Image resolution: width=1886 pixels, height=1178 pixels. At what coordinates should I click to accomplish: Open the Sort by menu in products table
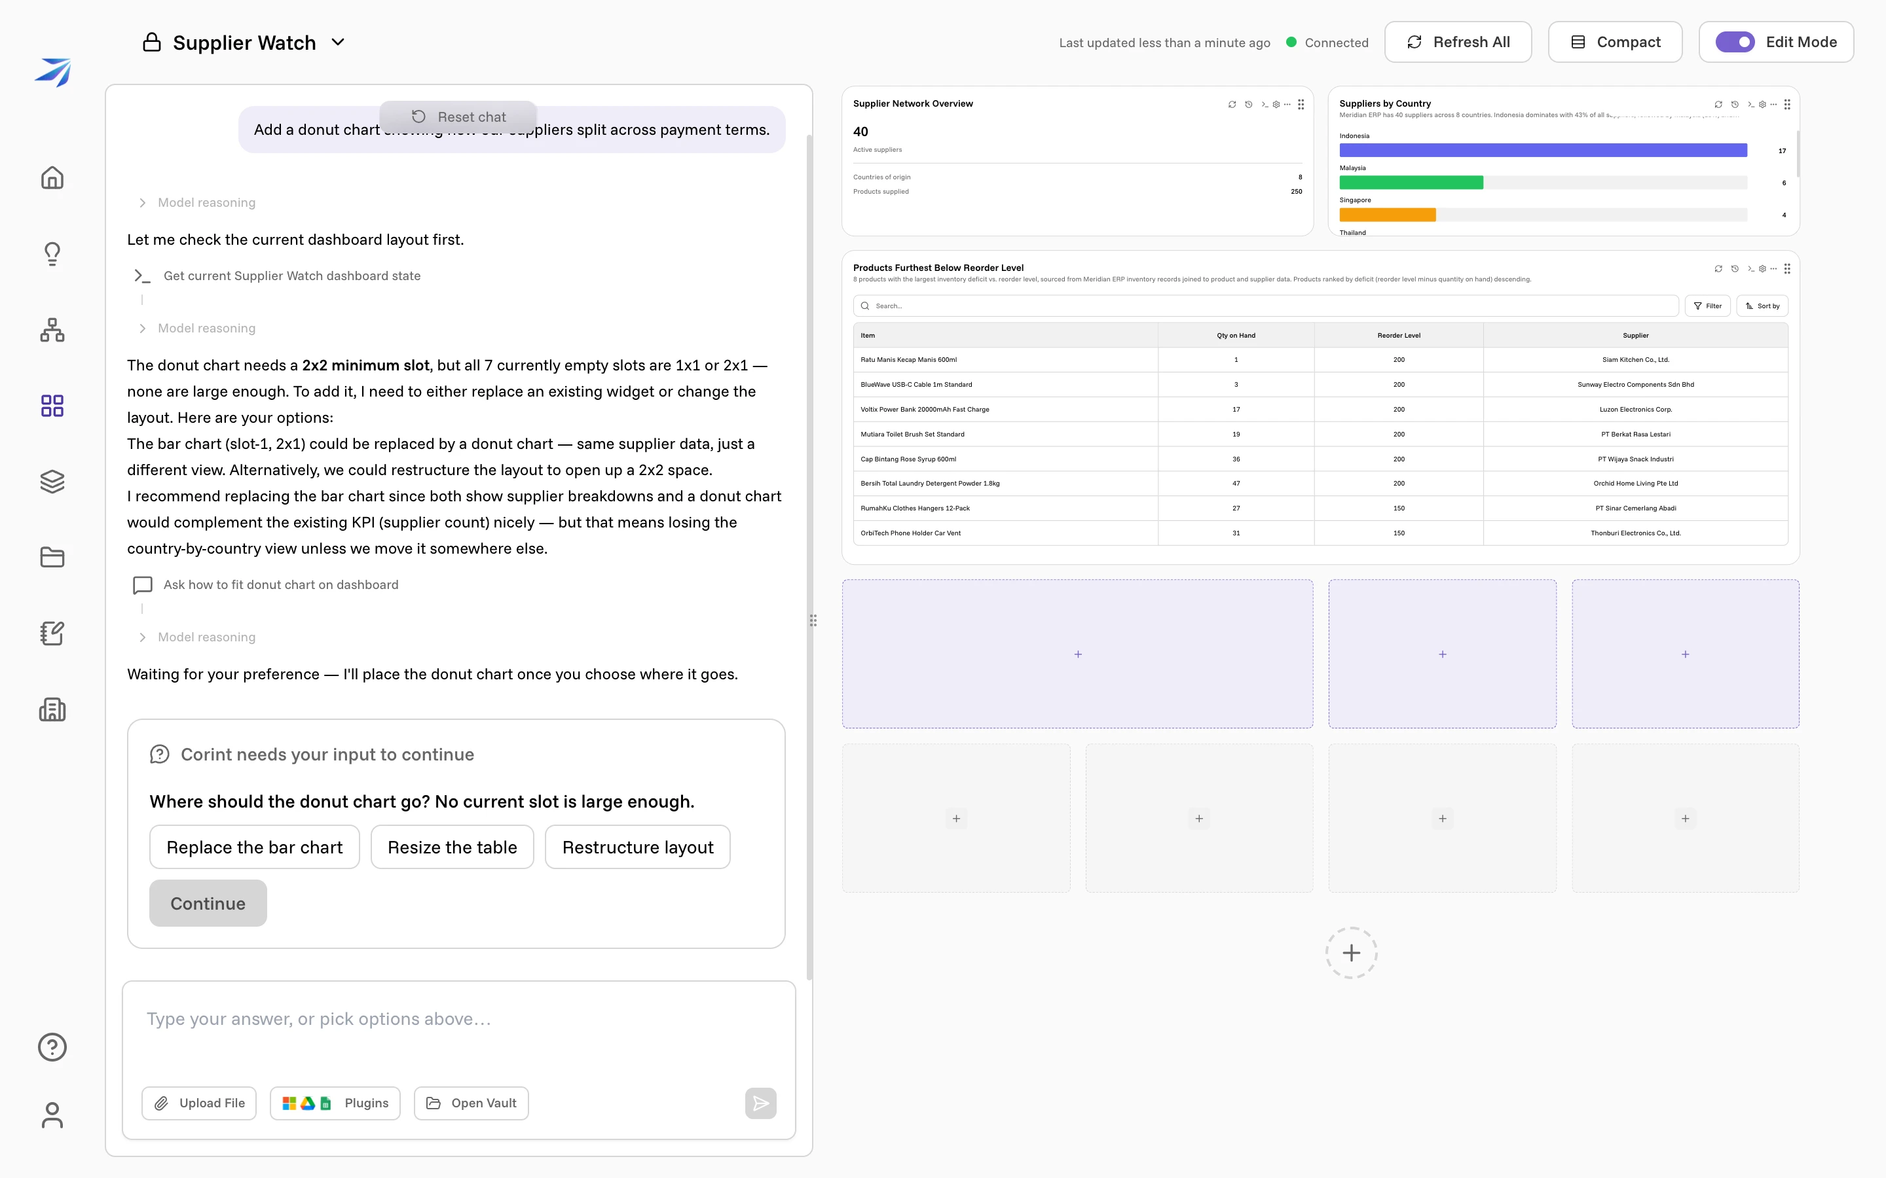[x=1762, y=306]
